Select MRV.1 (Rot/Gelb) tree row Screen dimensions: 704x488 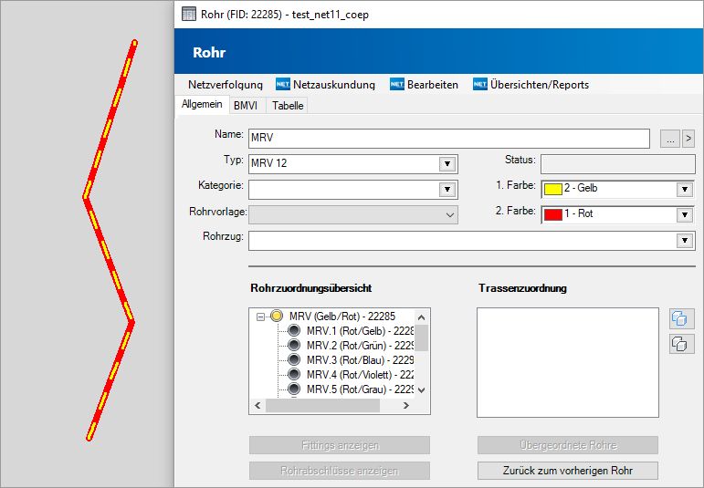[x=360, y=331]
